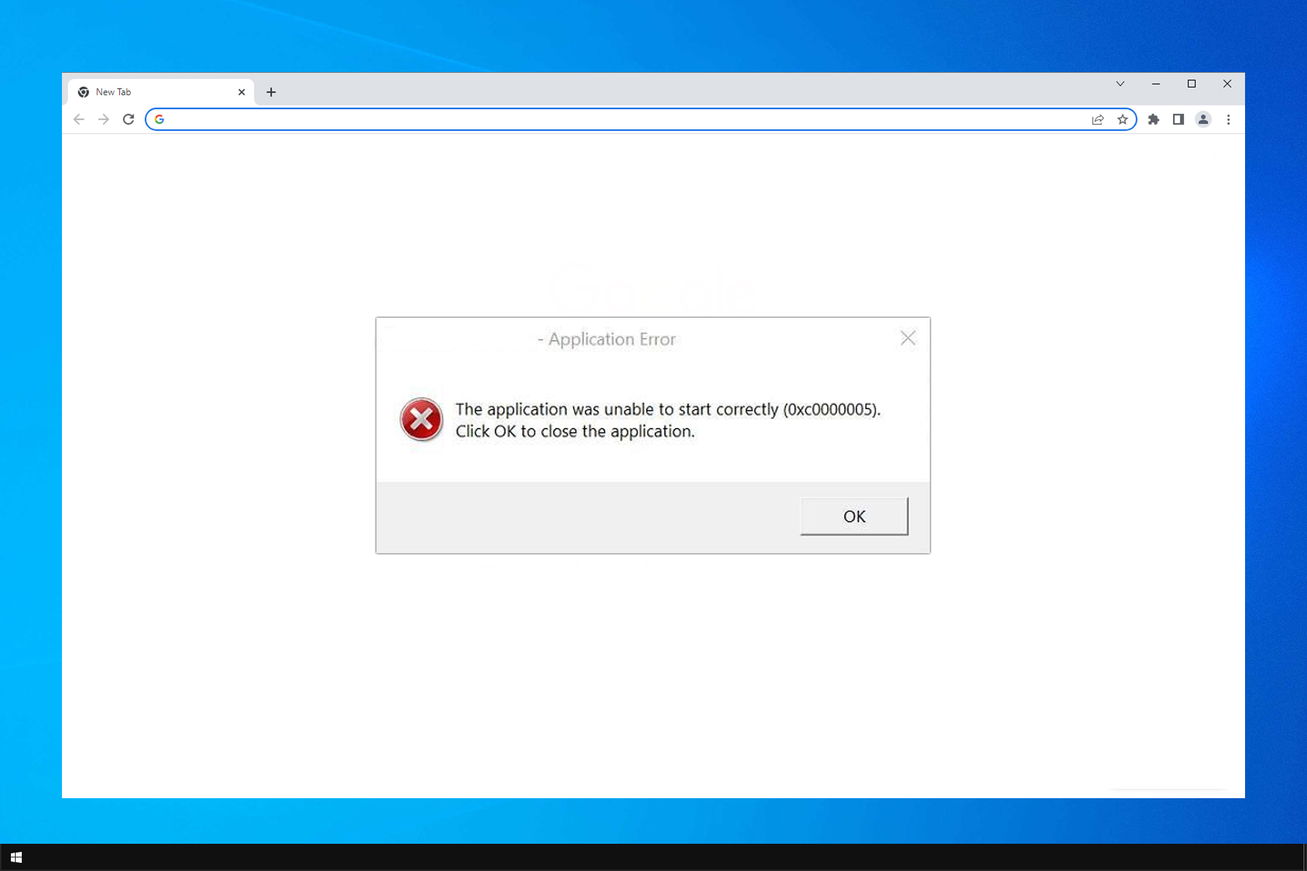The image size is (1307, 871).
Task: Open the Windows Start menu
Action: (x=16, y=857)
